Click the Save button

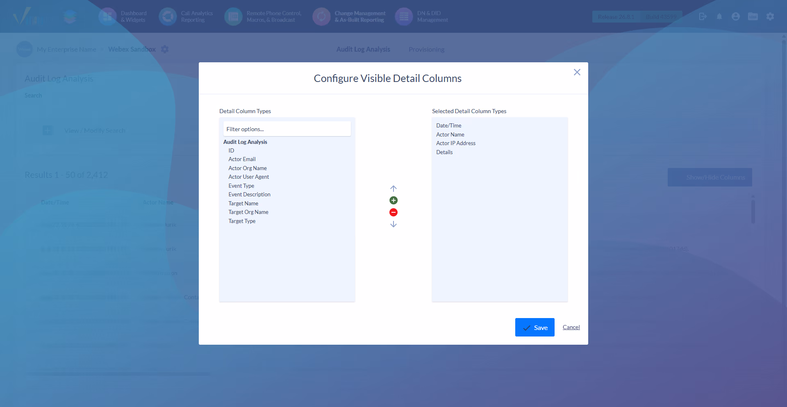pos(535,327)
